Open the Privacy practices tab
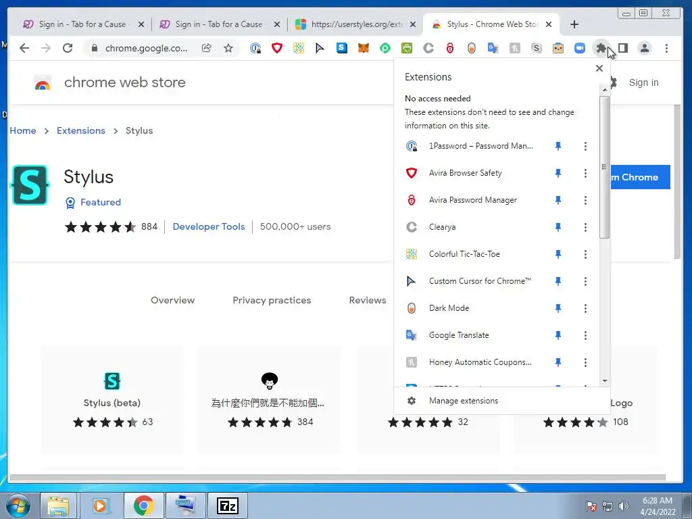Screen dimensions: 692x519 (272, 300)
